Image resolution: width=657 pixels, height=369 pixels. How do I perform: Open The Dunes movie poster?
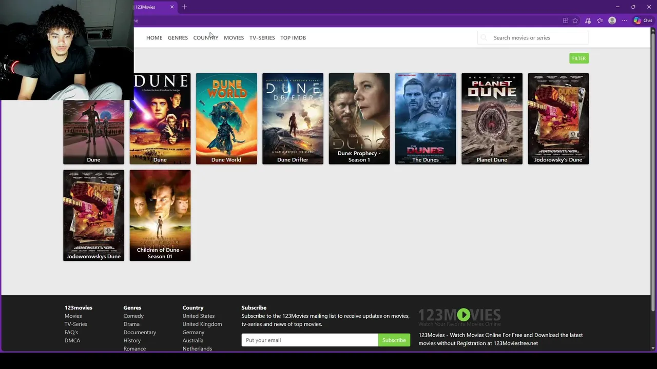click(425, 118)
